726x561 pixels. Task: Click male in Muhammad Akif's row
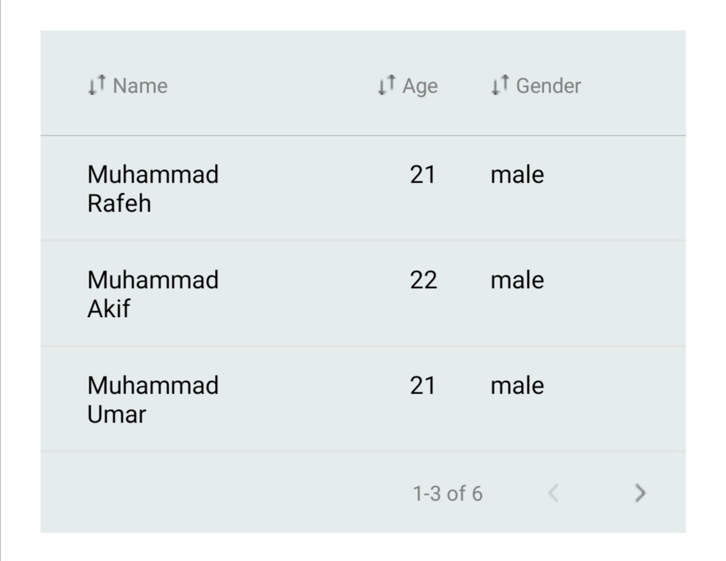tap(517, 280)
